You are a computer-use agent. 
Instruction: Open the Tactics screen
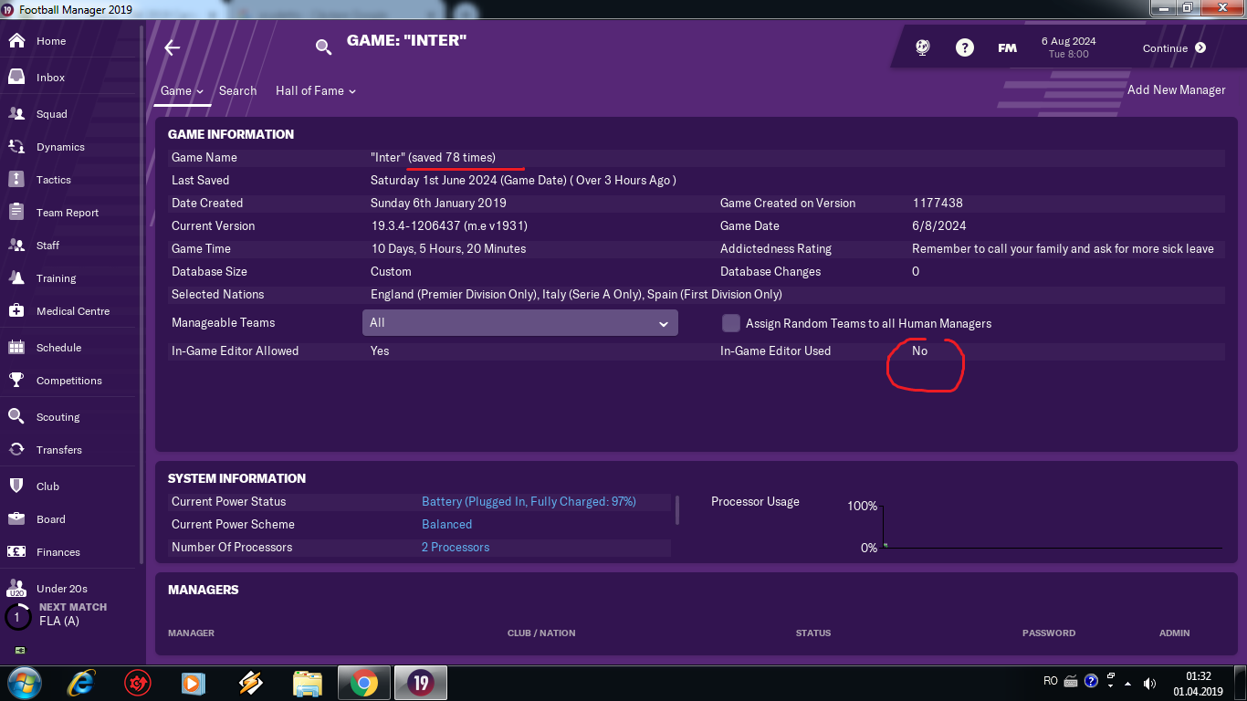pyautogui.click(x=53, y=180)
